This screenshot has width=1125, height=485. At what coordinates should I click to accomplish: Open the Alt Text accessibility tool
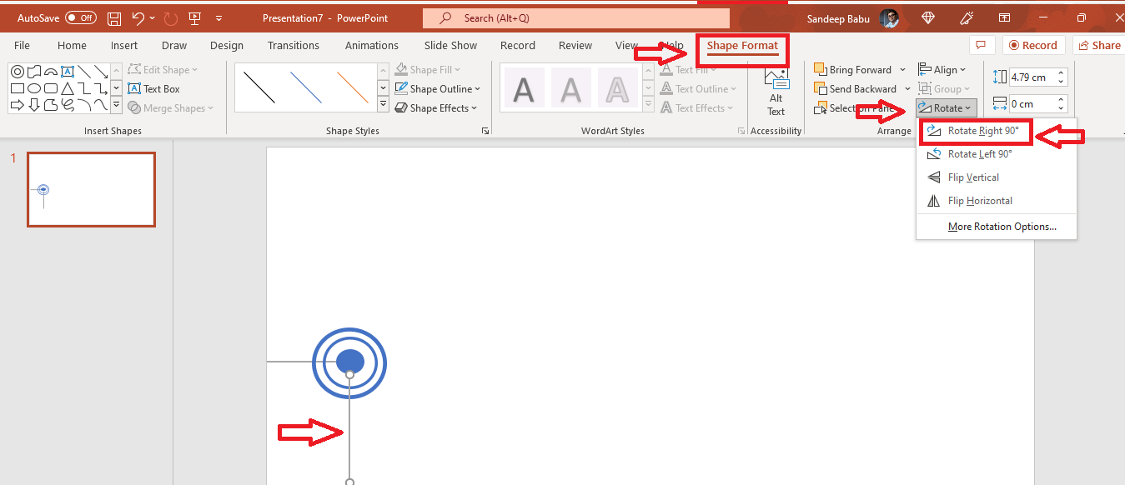pos(776,92)
